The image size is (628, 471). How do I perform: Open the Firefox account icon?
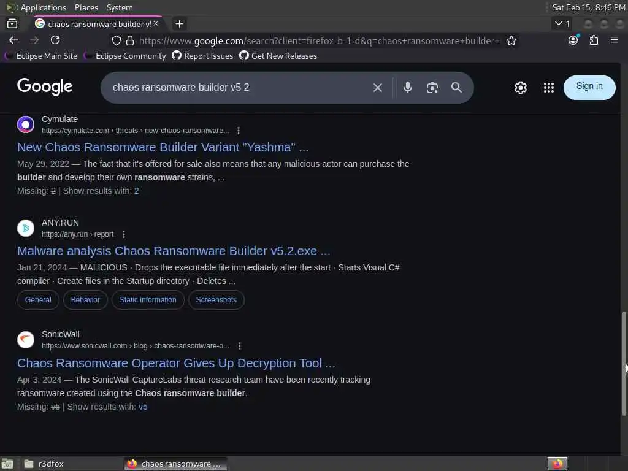point(573,40)
